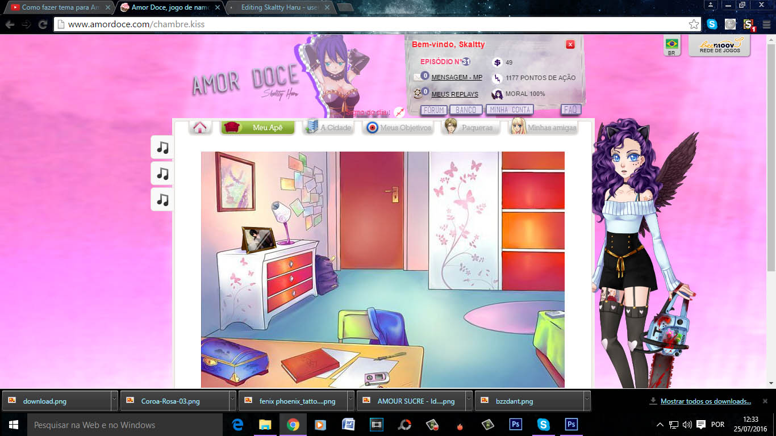
Task: Expand options for AMOUR SUCRE download
Action: (469, 401)
